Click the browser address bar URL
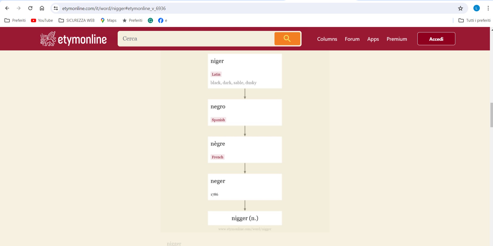 [x=114, y=8]
